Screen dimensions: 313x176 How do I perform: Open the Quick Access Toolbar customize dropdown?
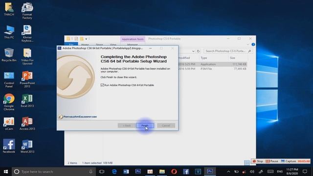click(x=86, y=39)
